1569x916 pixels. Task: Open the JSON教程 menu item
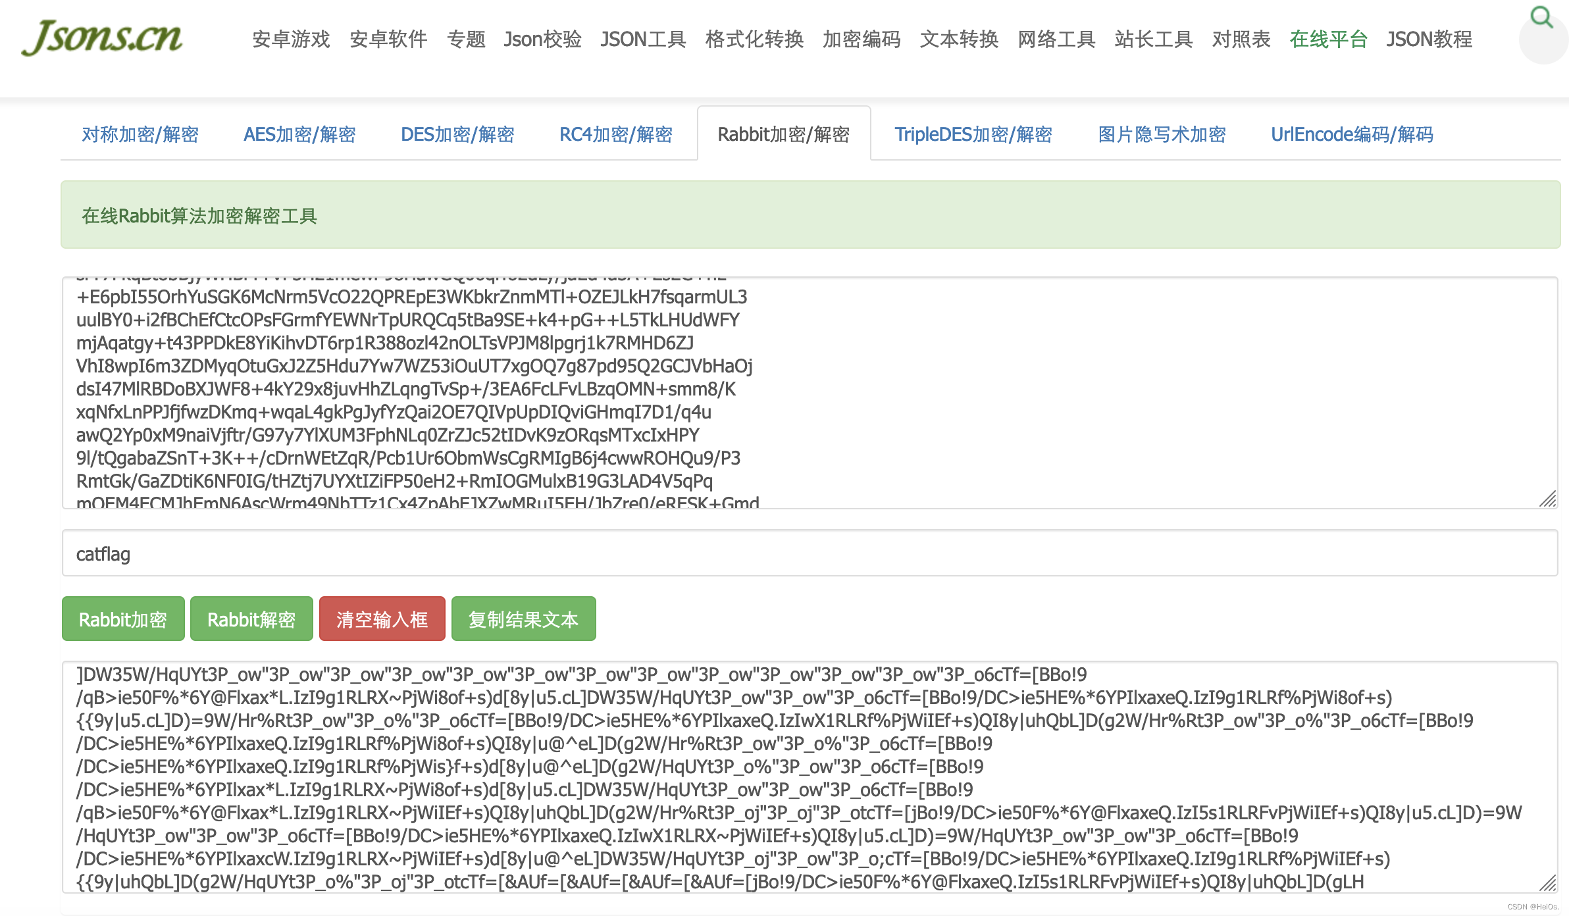(1429, 39)
